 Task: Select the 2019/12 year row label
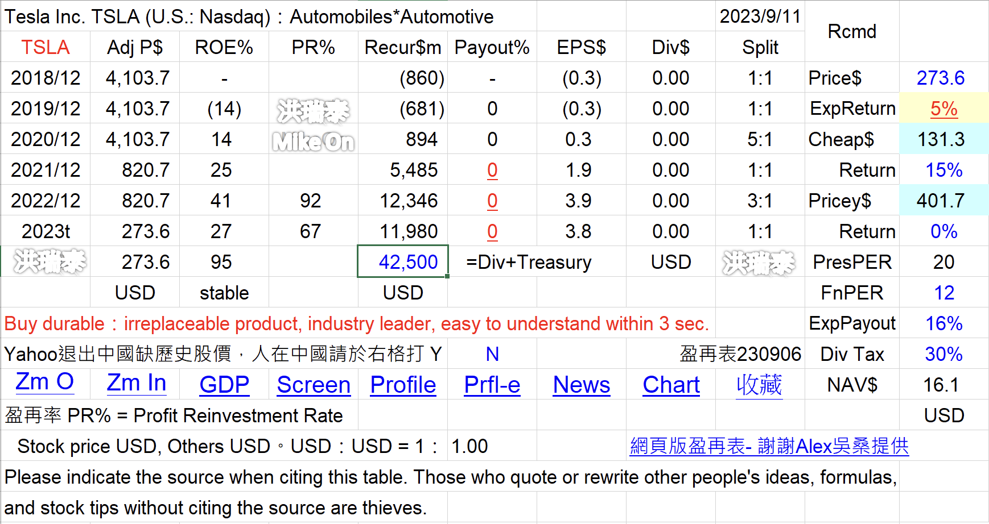pyautogui.click(x=46, y=109)
